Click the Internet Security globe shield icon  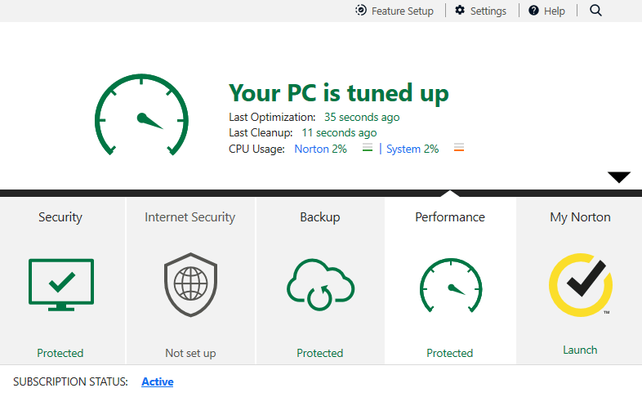tap(190, 285)
